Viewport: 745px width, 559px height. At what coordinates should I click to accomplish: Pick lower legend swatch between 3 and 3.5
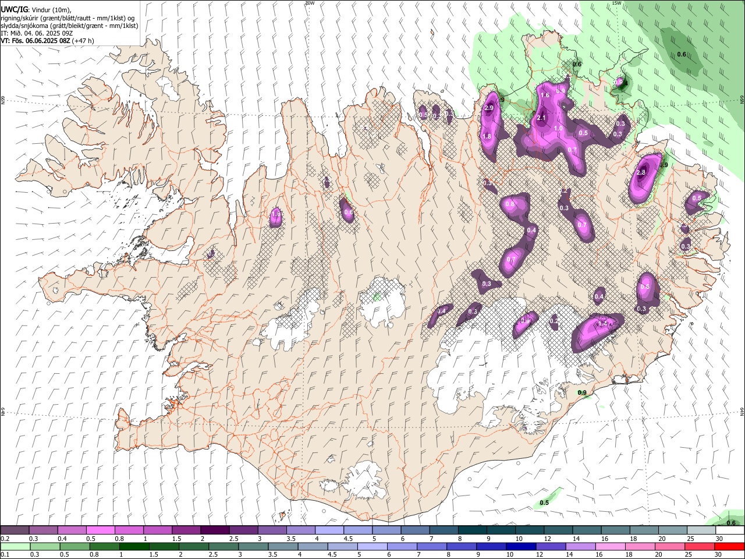tap(253, 546)
